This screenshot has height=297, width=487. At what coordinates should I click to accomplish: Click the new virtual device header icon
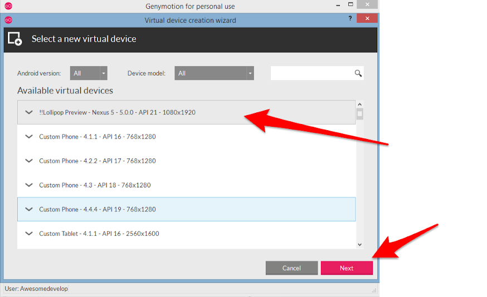click(14, 39)
